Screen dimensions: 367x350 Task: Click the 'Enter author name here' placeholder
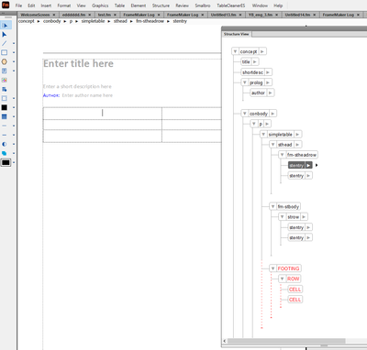87,95
